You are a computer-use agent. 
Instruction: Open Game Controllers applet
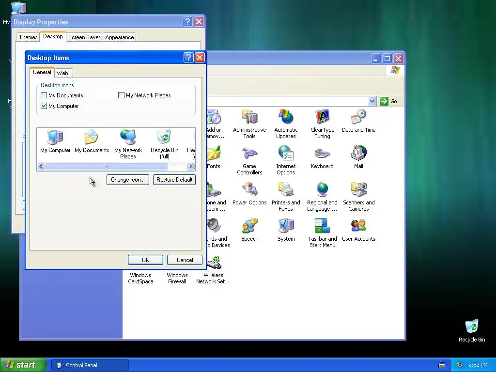click(249, 160)
